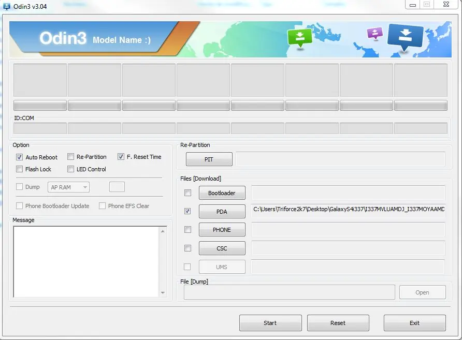
Task: Click the UMS file button
Action: [222, 267]
